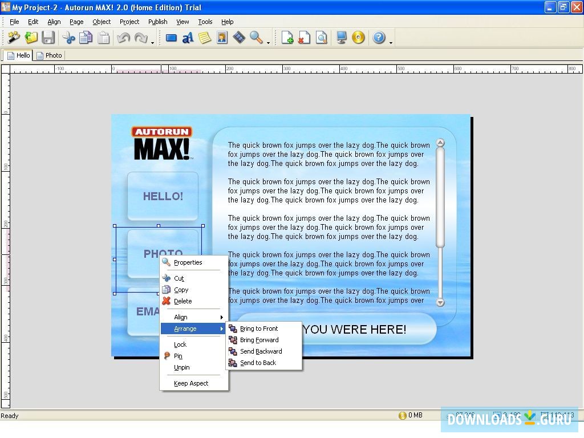Image resolution: width=584 pixels, height=438 pixels.
Task: Expand Align submenu in context menu
Action: tap(194, 317)
